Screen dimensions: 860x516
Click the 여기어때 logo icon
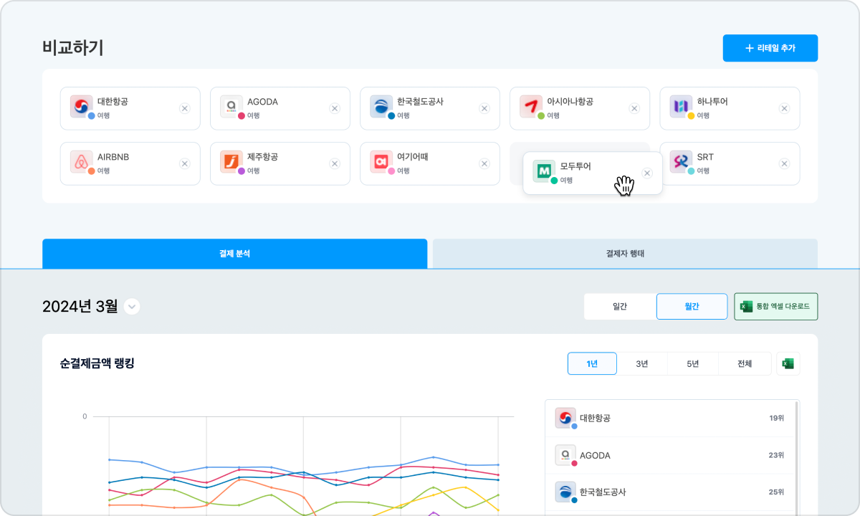pyautogui.click(x=381, y=162)
